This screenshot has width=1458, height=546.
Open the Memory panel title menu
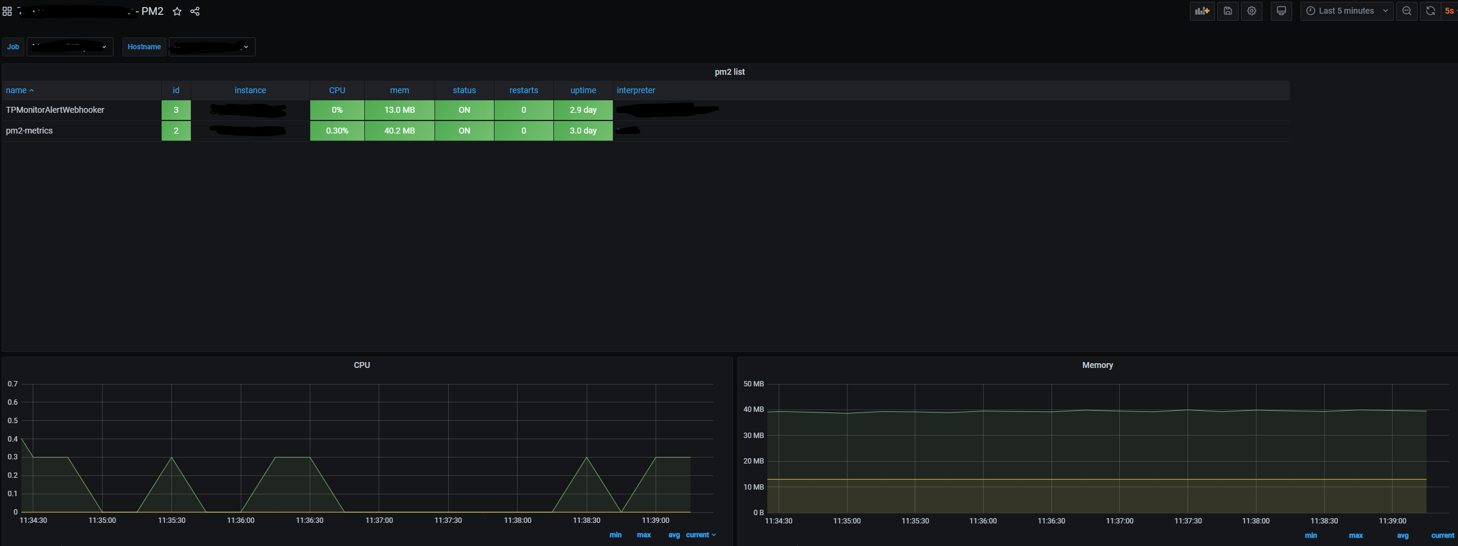click(x=1098, y=365)
